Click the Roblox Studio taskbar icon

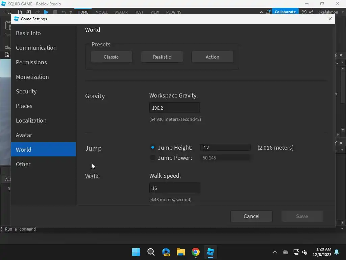tap(210, 252)
